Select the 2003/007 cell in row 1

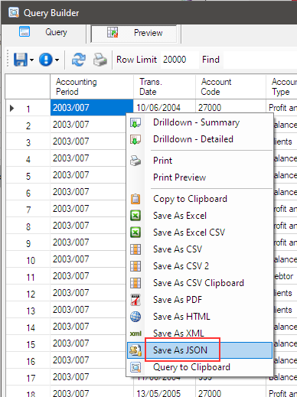(92, 108)
